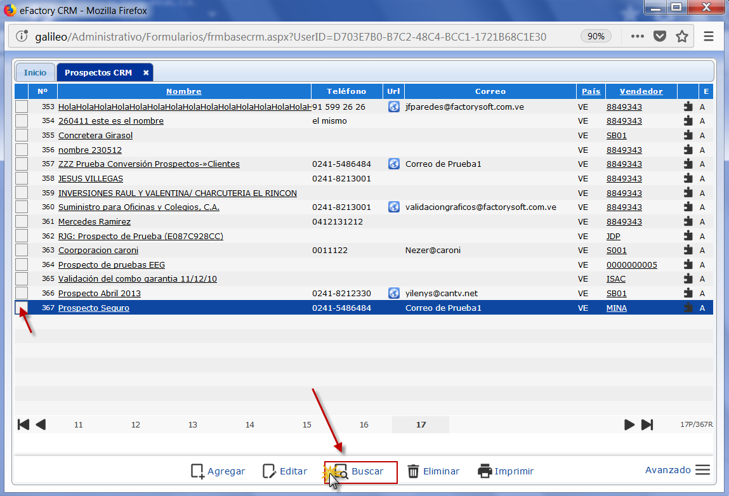This screenshot has height=496, width=729.
Task: Jump to the first page of results
Action: pyautogui.click(x=23, y=424)
